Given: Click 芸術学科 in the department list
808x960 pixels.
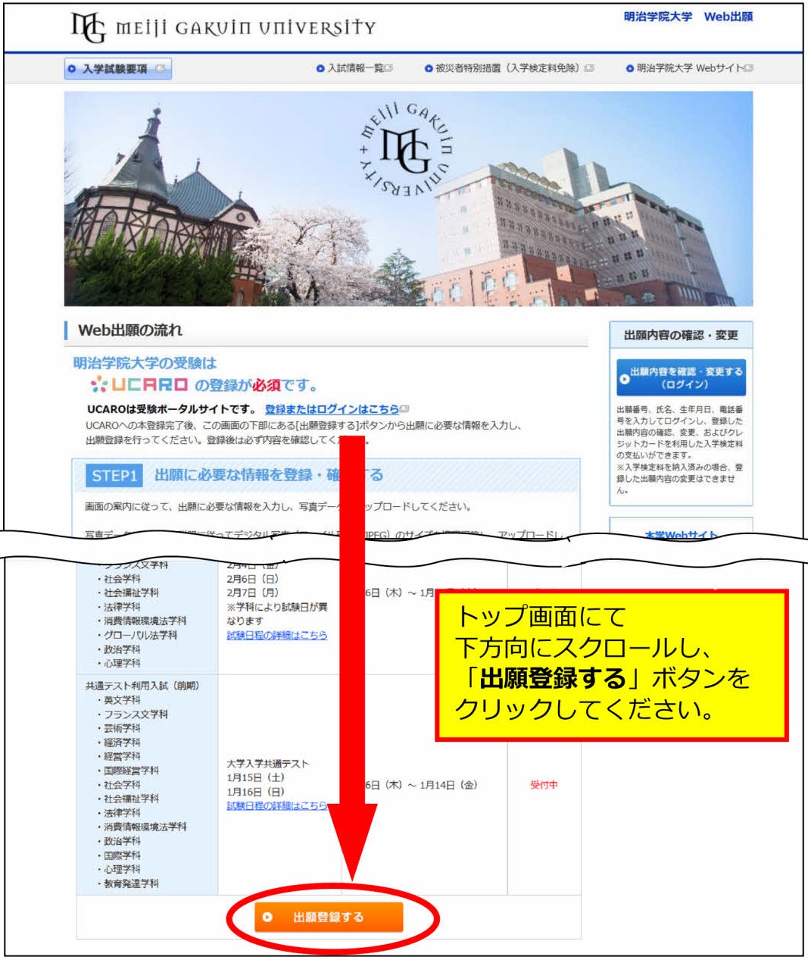Looking at the screenshot, I should click(x=122, y=728).
